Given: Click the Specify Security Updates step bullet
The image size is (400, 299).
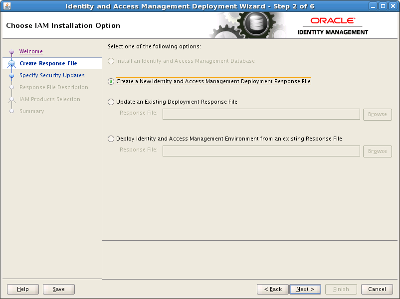Looking at the screenshot, I should click(11, 75).
